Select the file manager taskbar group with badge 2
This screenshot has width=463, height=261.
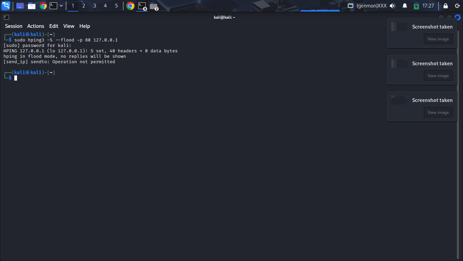coord(154,6)
